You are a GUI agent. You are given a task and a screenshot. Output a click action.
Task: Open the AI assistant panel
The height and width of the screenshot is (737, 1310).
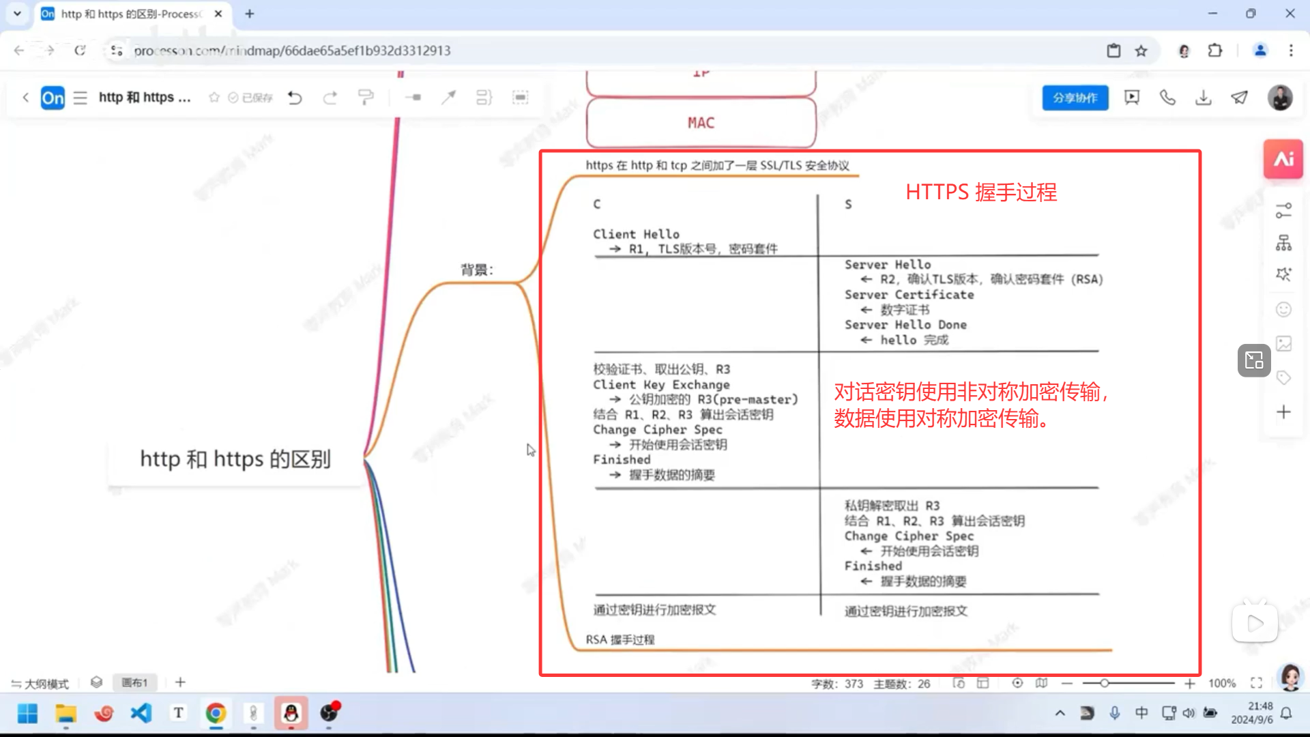(1283, 159)
